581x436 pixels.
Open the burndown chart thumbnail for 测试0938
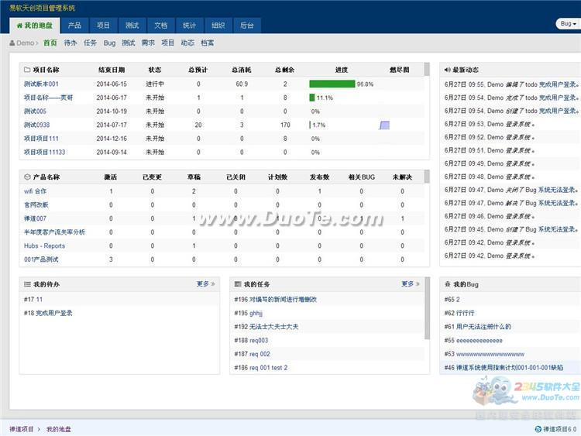(x=384, y=125)
